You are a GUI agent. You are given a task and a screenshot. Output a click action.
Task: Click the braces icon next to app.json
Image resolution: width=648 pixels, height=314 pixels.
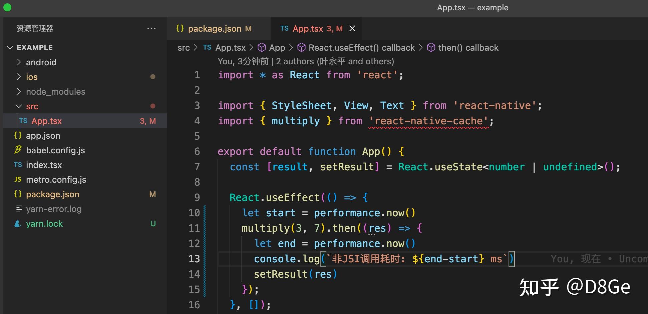click(18, 136)
